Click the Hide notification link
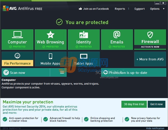The height and width of the screenshot is (130, 168). point(155,128)
